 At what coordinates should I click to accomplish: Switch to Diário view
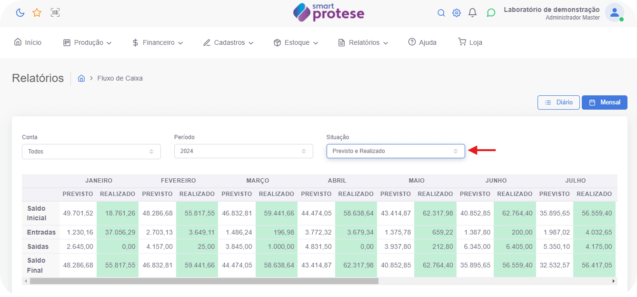click(558, 102)
